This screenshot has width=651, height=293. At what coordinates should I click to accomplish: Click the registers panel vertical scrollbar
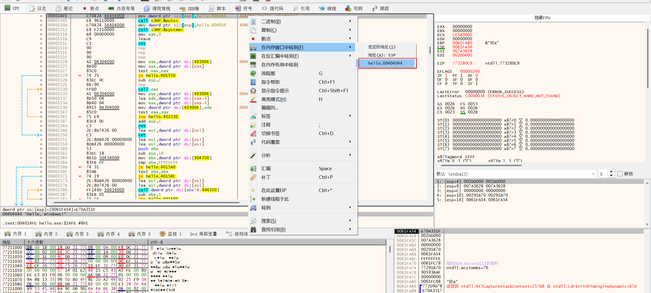pos(648,58)
